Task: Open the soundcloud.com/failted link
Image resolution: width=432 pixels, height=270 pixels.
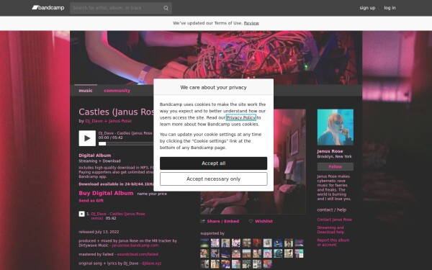Action: click(138, 254)
